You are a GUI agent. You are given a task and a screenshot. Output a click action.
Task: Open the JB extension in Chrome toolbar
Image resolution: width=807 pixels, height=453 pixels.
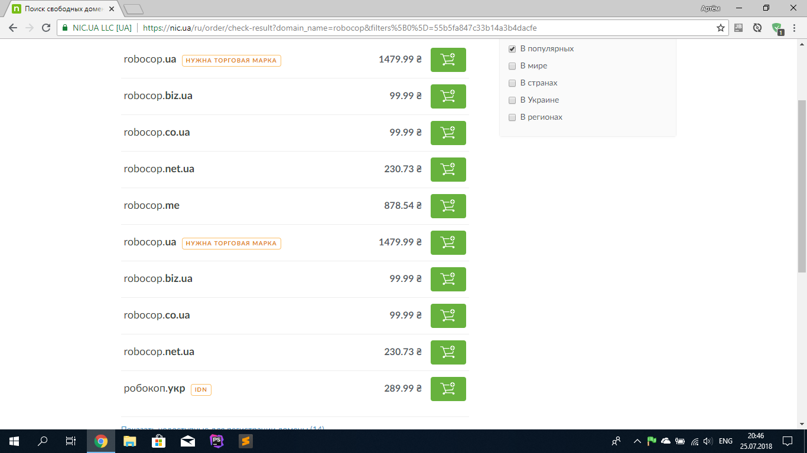tap(738, 28)
